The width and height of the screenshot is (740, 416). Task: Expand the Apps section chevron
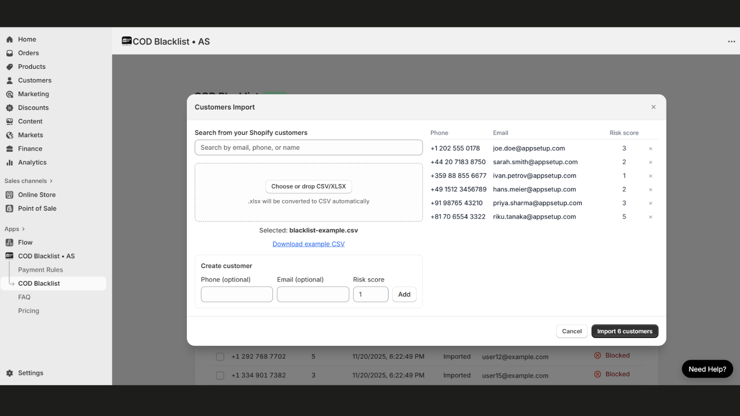coord(23,229)
